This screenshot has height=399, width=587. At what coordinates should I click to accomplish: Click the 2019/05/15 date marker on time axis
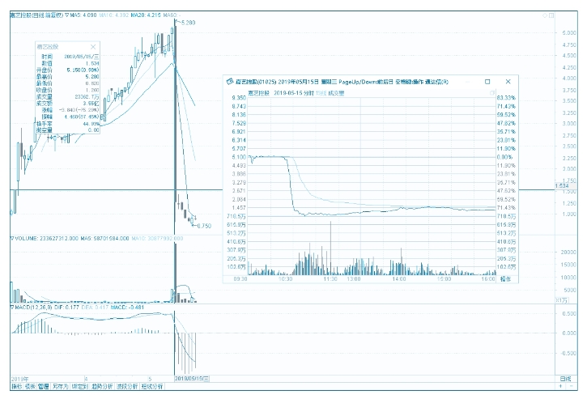(x=194, y=378)
